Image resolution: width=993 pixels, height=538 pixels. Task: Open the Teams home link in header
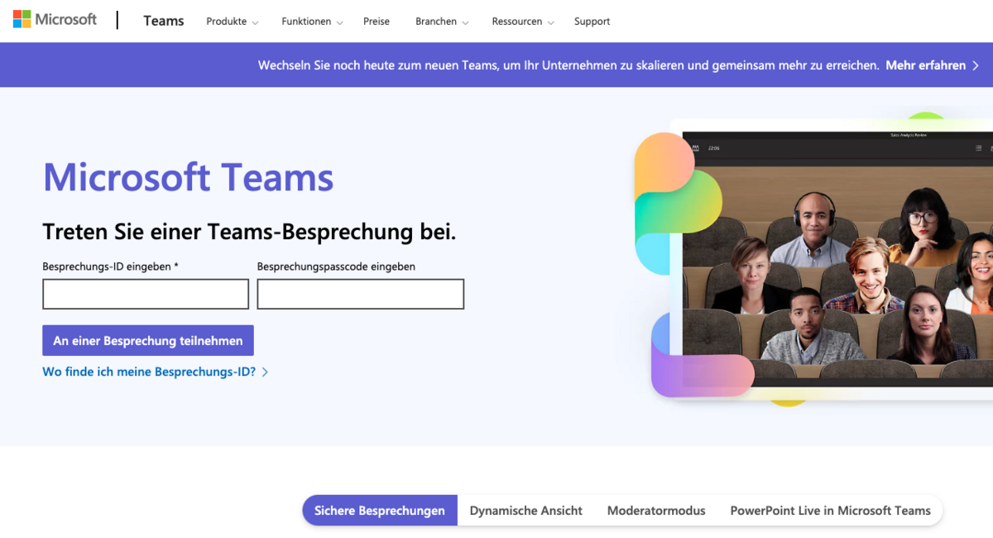point(163,22)
